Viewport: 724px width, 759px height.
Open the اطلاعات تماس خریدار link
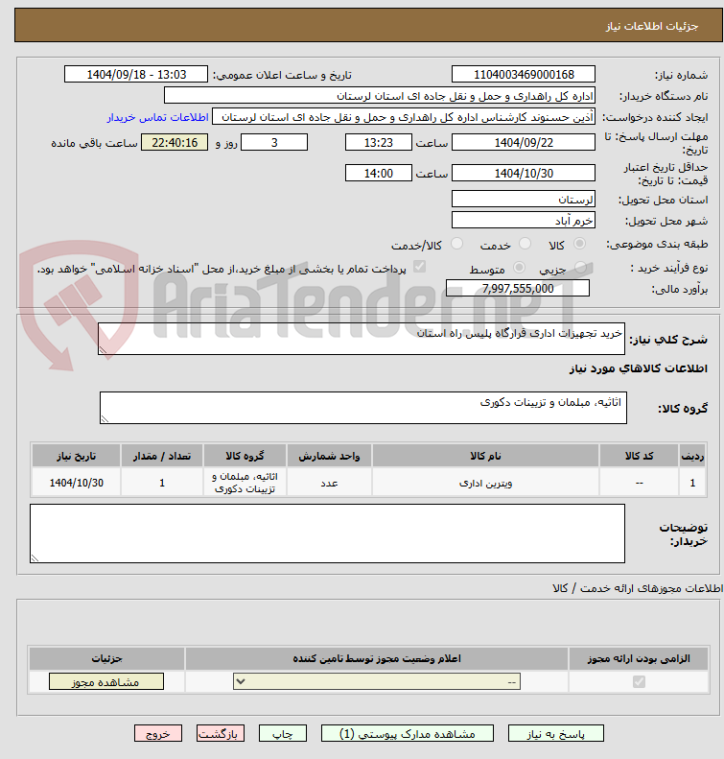(157, 117)
